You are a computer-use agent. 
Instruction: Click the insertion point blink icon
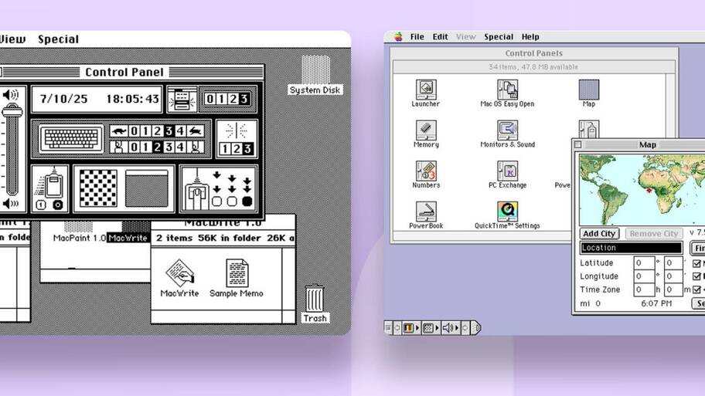click(x=237, y=131)
